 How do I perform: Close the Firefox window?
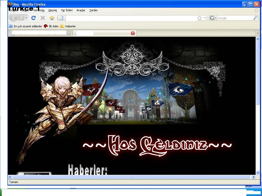click(257, 4)
